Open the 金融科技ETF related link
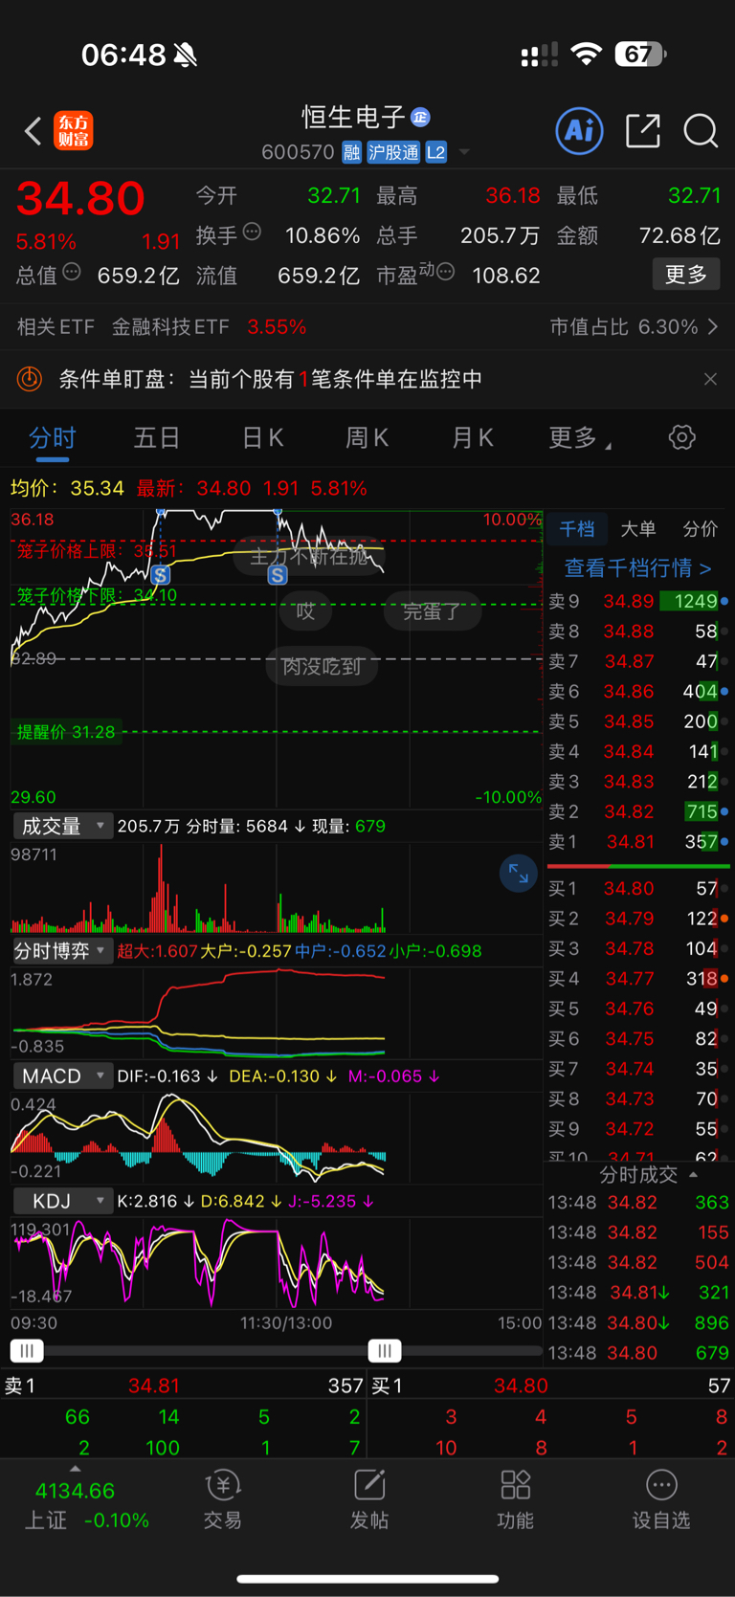 coord(170,327)
